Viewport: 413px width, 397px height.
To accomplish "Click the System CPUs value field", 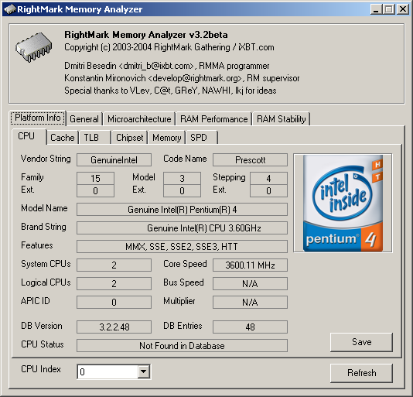I will (114, 265).
